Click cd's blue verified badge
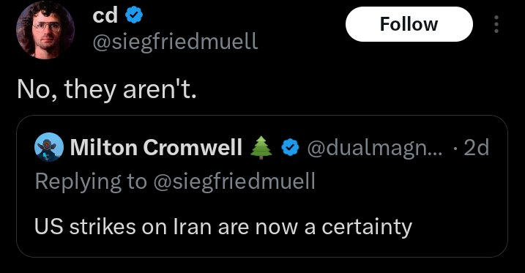 [x=134, y=15]
